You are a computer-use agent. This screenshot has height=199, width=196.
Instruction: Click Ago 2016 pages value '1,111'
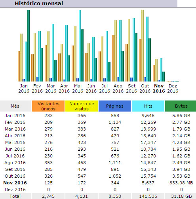click(x=115, y=163)
